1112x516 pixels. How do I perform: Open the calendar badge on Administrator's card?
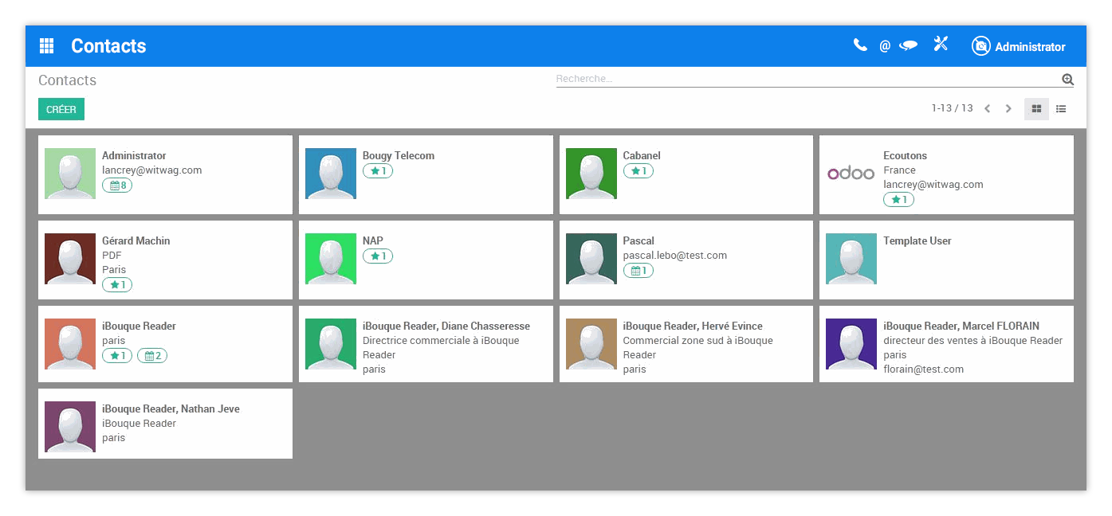click(x=116, y=185)
